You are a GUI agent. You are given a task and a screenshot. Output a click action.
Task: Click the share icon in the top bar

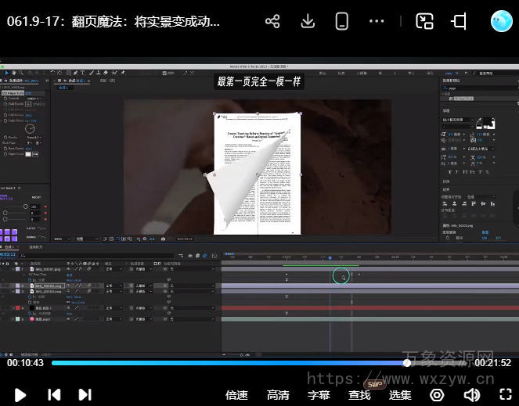pos(272,22)
